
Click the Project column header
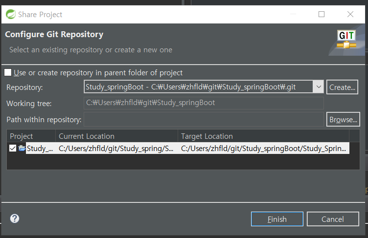31,136
